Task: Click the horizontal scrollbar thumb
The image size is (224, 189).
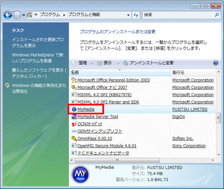Action: pos(117,160)
